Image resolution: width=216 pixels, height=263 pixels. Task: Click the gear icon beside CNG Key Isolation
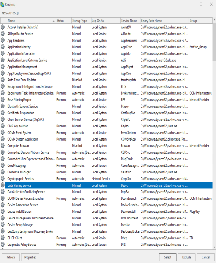[x=3, y=126]
